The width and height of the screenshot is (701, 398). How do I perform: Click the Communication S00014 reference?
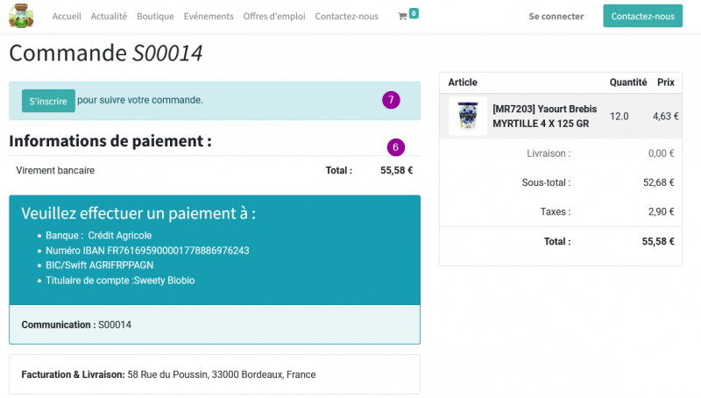point(76,324)
